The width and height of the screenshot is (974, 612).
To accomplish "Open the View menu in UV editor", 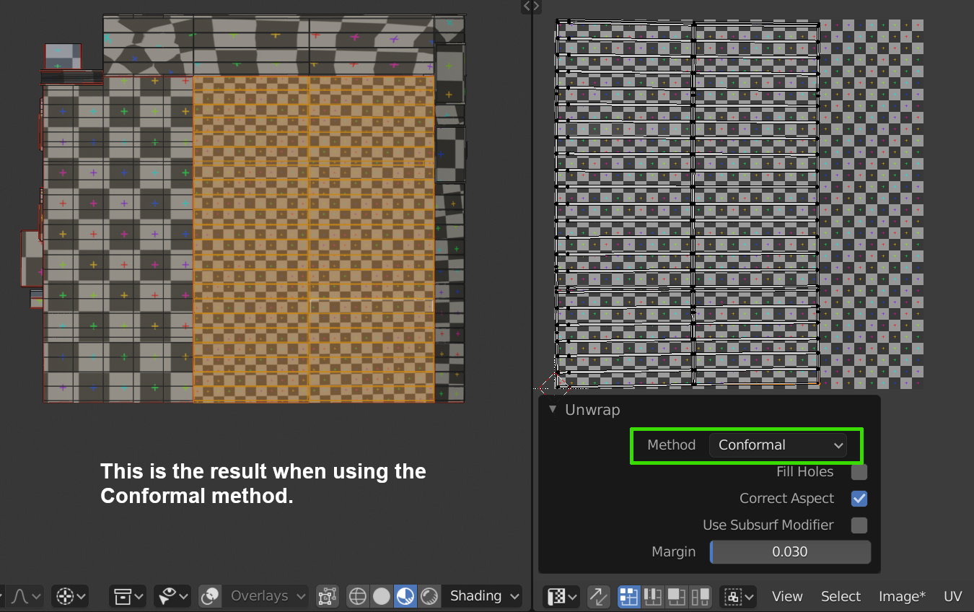I will (x=787, y=597).
